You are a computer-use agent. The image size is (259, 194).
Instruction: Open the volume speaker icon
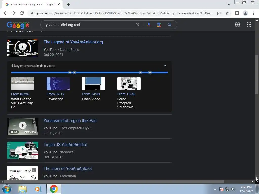[233, 189]
